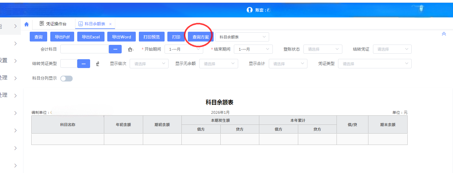This screenshot has height=173, width=453.
Task: Click the 导出Excel button
Action: 91,37
